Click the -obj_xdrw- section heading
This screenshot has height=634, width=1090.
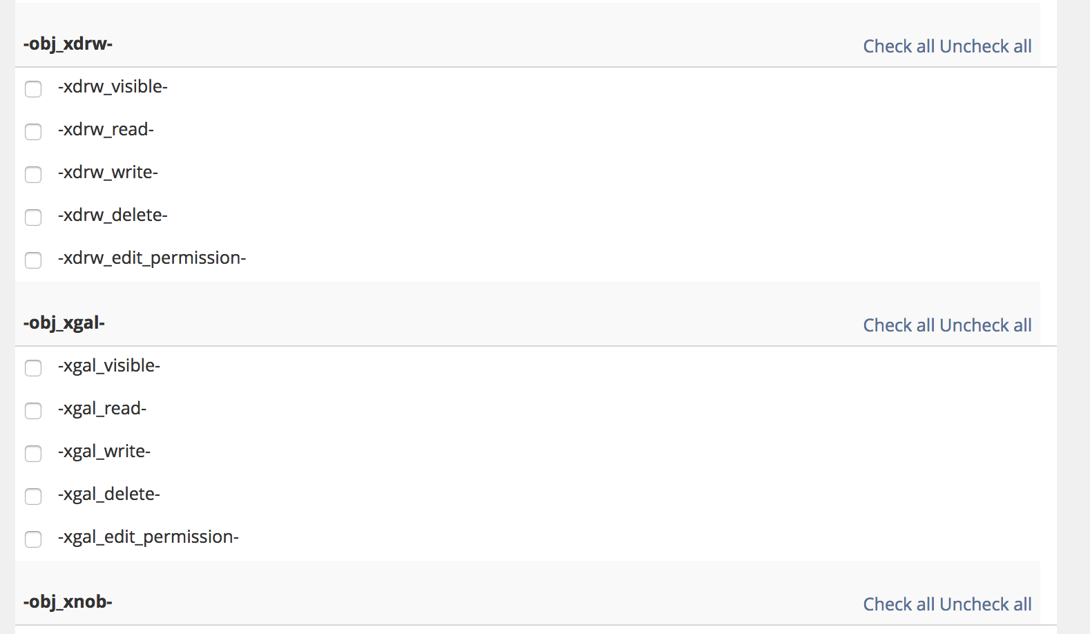point(68,44)
